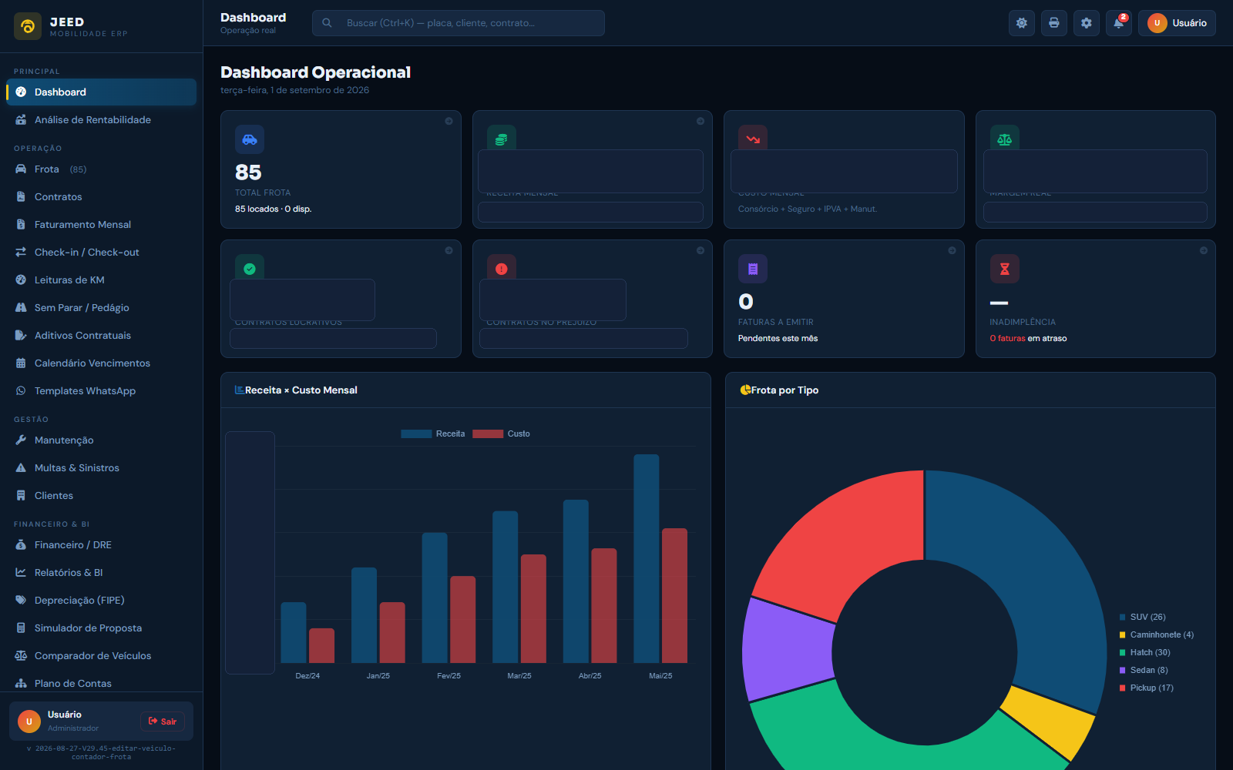Toggle the Custo series in chart legend
1233x770 pixels.
501,434
